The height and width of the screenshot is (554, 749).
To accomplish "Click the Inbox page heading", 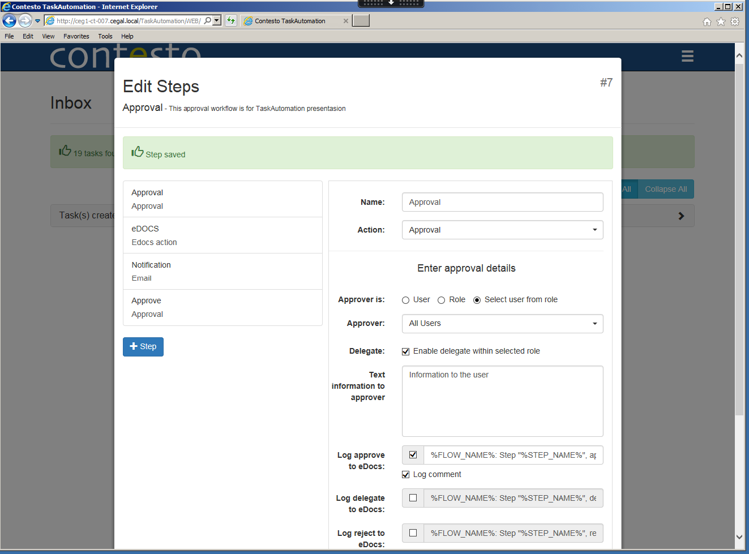I will click(x=71, y=103).
